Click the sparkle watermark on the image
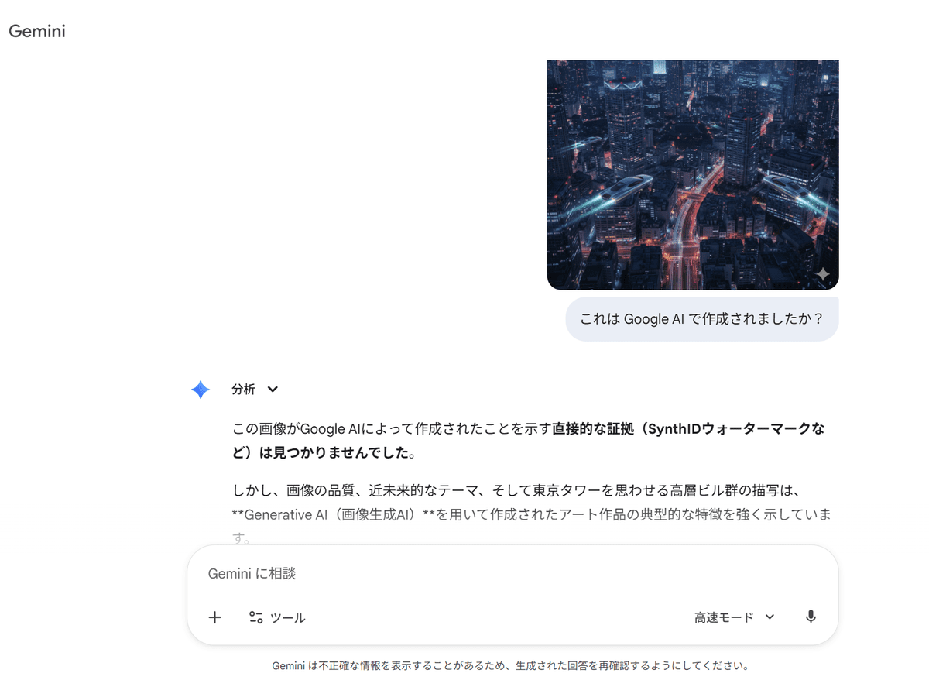The height and width of the screenshot is (687, 929). tap(822, 275)
